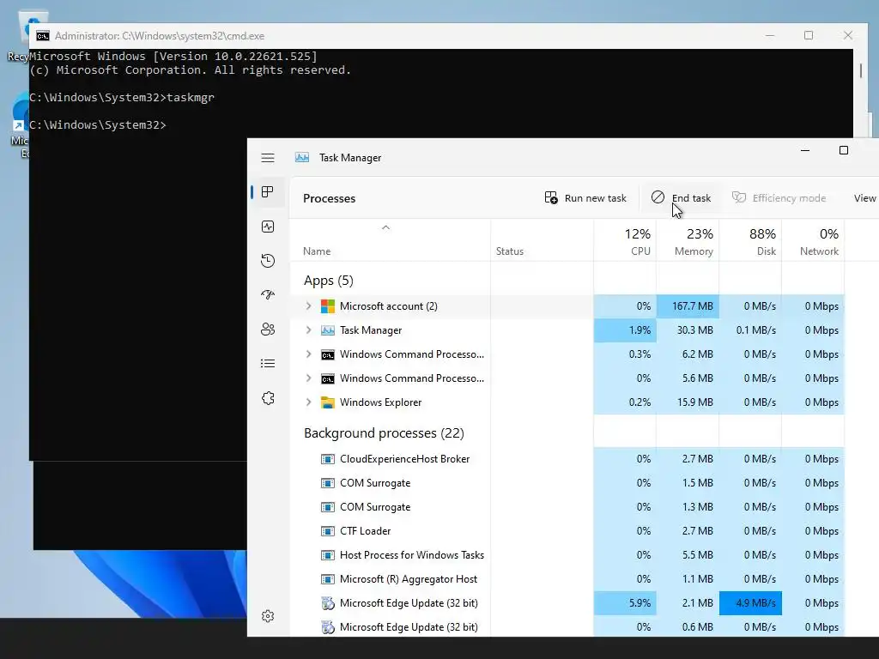Image resolution: width=879 pixels, height=659 pixels.
Task: Expand the Task Manager process group
Action: pyautogui.click(x=308, y=330)
